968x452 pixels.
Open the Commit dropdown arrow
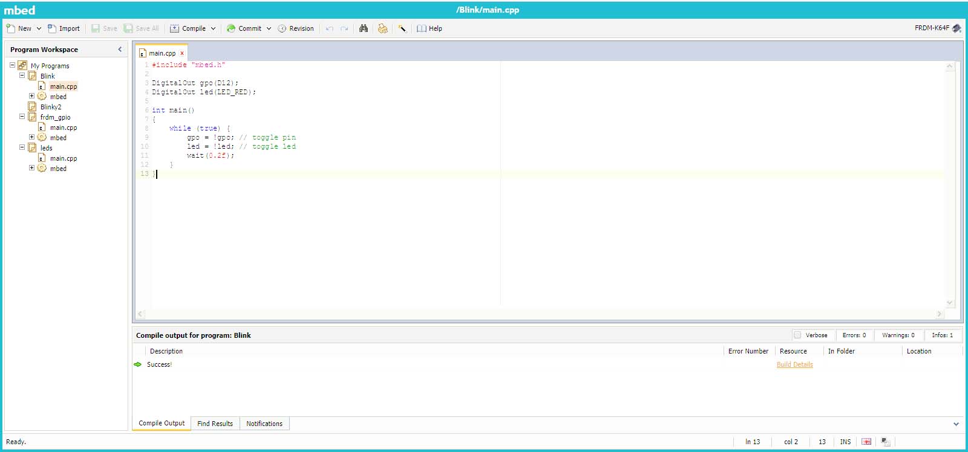pos(269,28)
